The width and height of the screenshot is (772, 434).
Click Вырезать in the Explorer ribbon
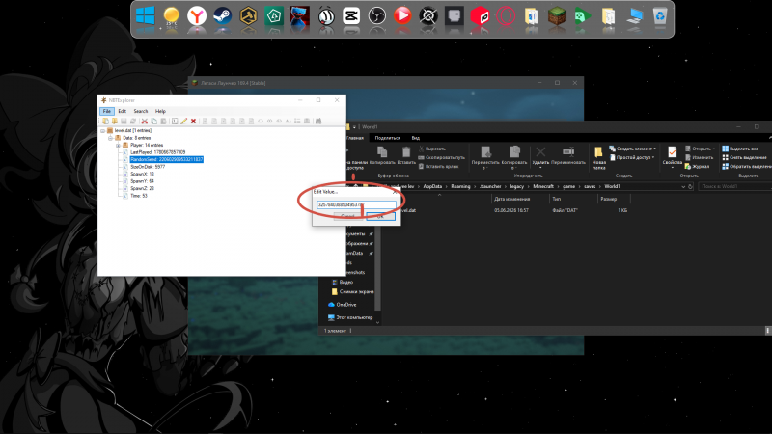pos(431,149)
